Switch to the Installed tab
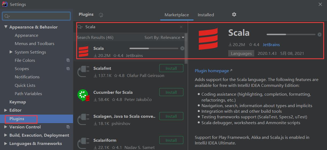The image size is (327, 150). pyautogui.click(x=206, y=15)
